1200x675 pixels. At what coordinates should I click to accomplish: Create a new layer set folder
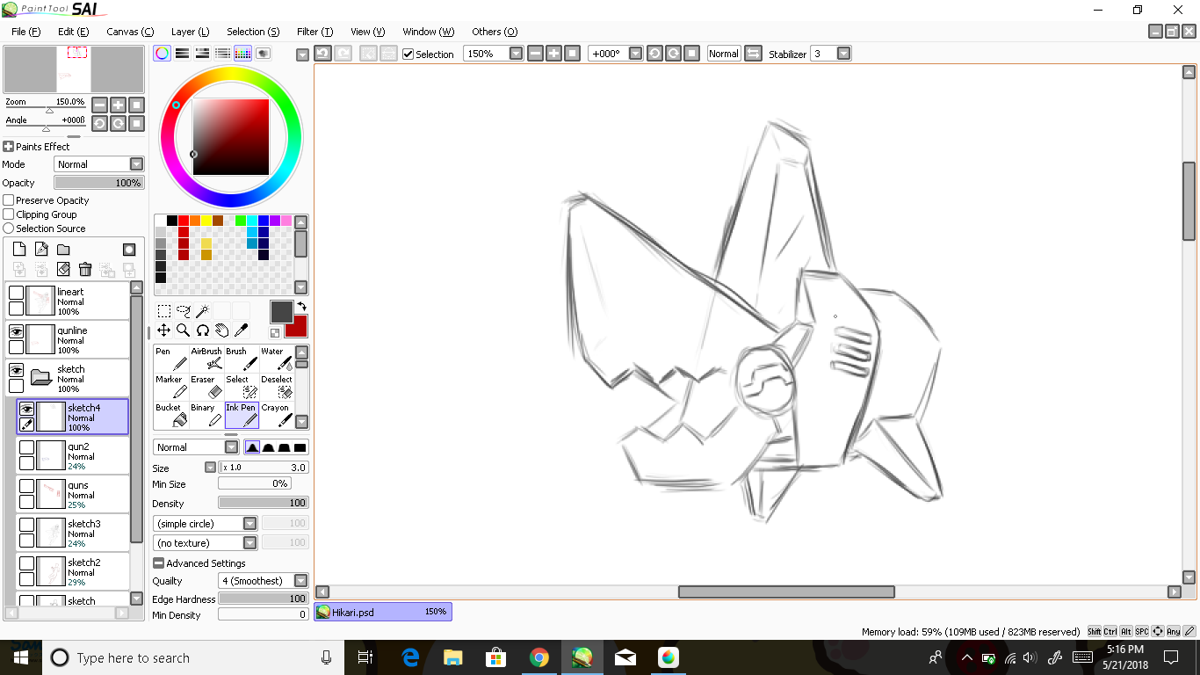click(x=63, y=250)
